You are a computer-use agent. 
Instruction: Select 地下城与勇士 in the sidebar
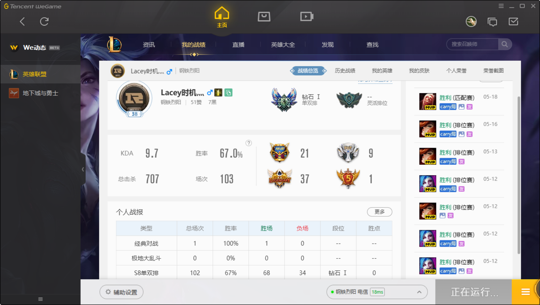(40, 93)
